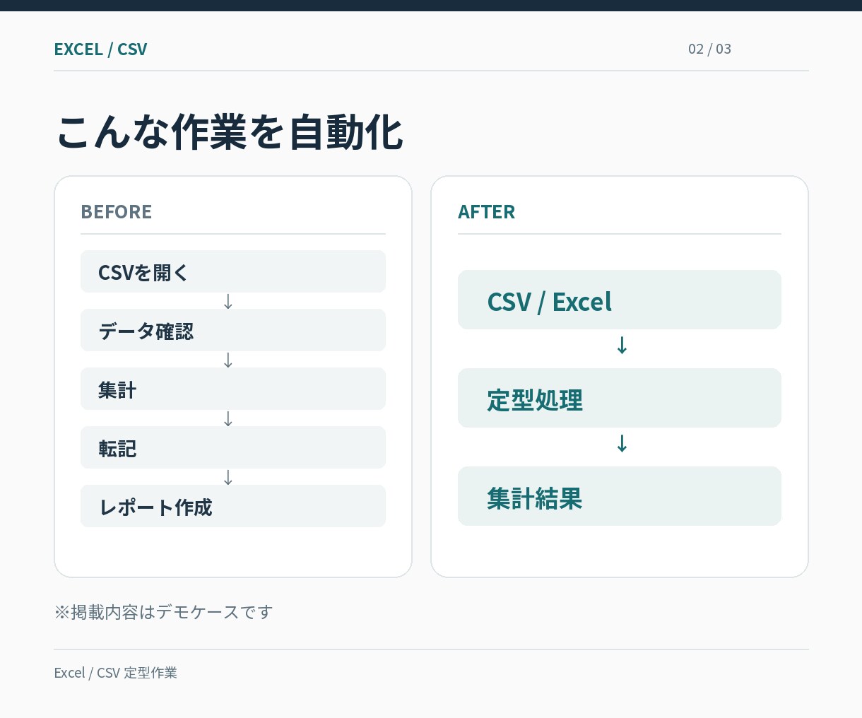Click the ※掲載内容はデモケースです note
The height and width of the screenshot is (718, 862).
point(163,612)
